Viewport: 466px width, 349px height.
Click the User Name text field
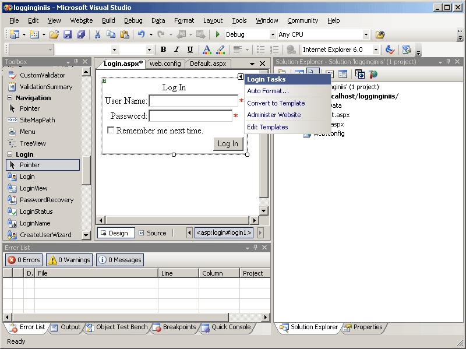tap(193, 101)
